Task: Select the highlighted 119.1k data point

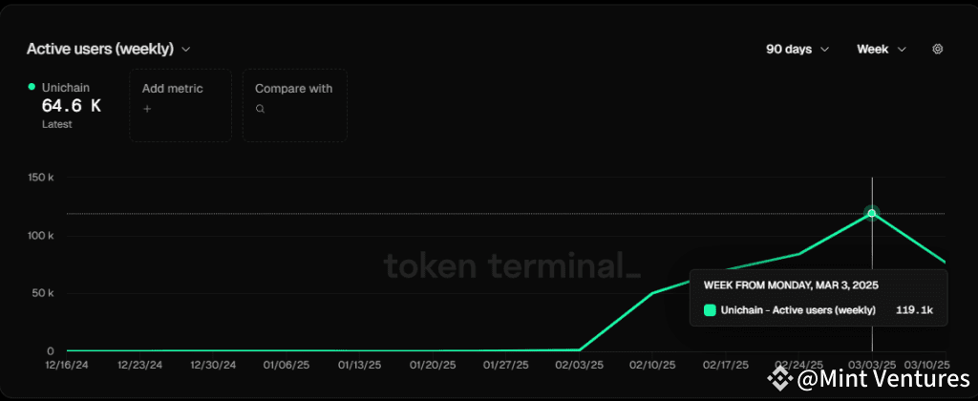Action: point(871,213)
